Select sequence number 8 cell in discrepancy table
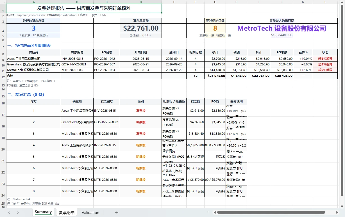This screenshot has width=345, height=217. coord(33,191)
